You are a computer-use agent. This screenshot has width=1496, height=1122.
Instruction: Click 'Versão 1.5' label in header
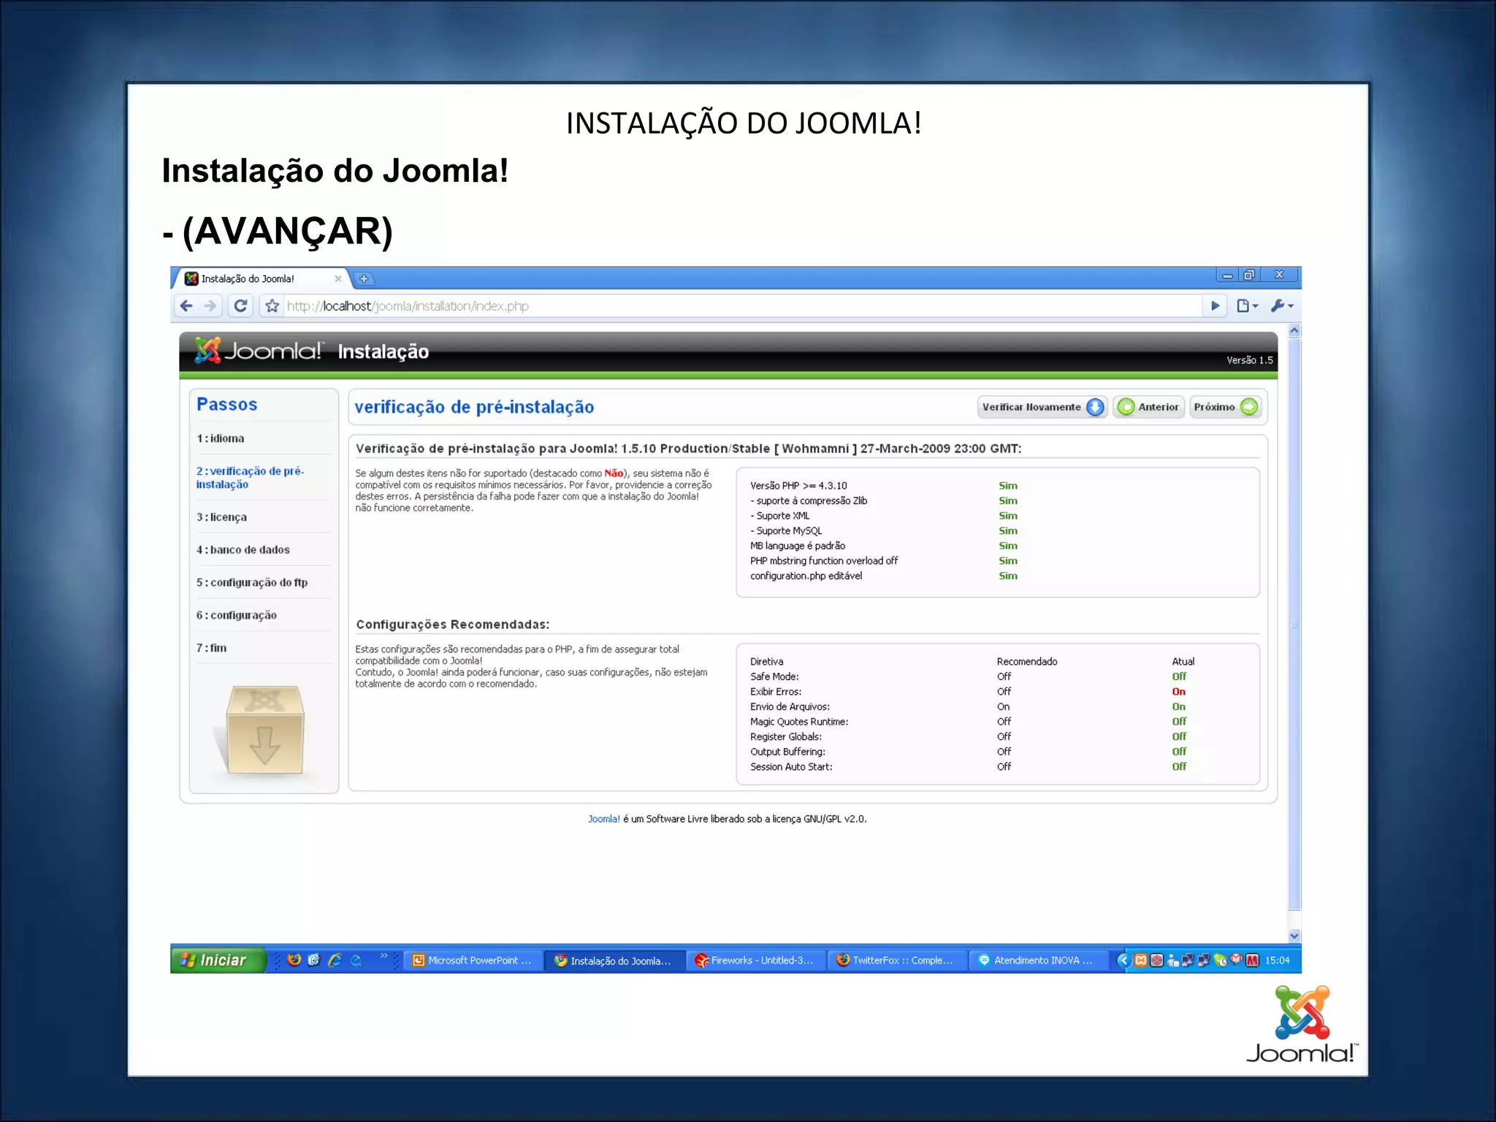1249,360
